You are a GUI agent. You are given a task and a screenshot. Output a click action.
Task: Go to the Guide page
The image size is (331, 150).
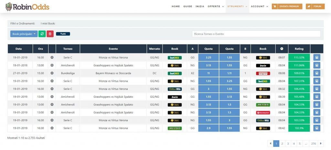[187, 6]
